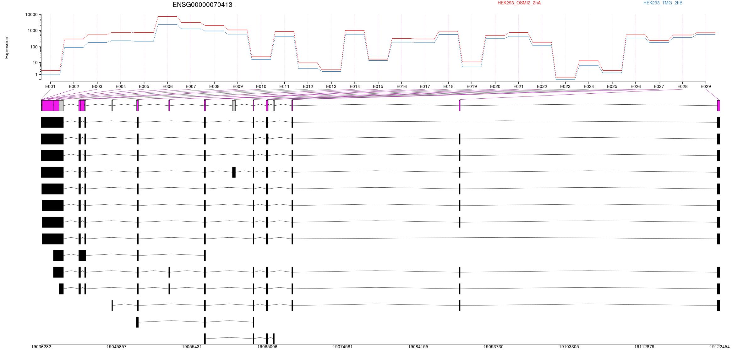Click exon label E016
This screenshot has height=352, width=754.
point(402,86)
